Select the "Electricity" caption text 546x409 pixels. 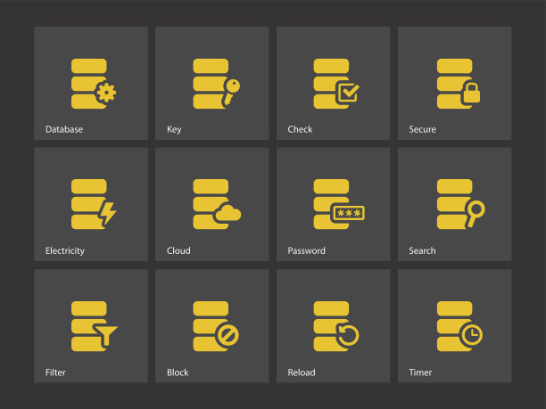(65, 251)
